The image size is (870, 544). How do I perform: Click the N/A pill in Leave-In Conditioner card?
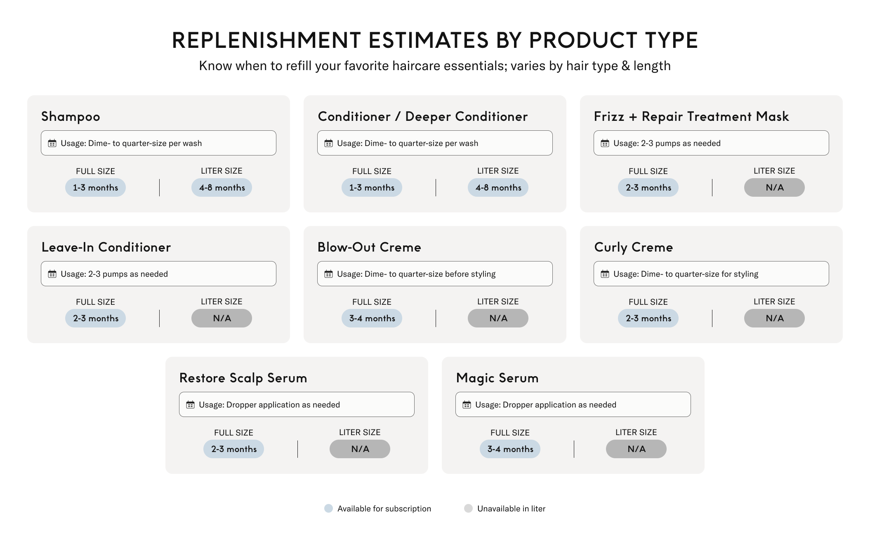(222, 318)
